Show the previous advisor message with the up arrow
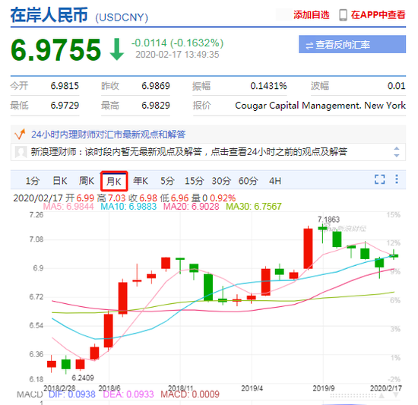Viewport: 418px width, 405px height. 397,149
